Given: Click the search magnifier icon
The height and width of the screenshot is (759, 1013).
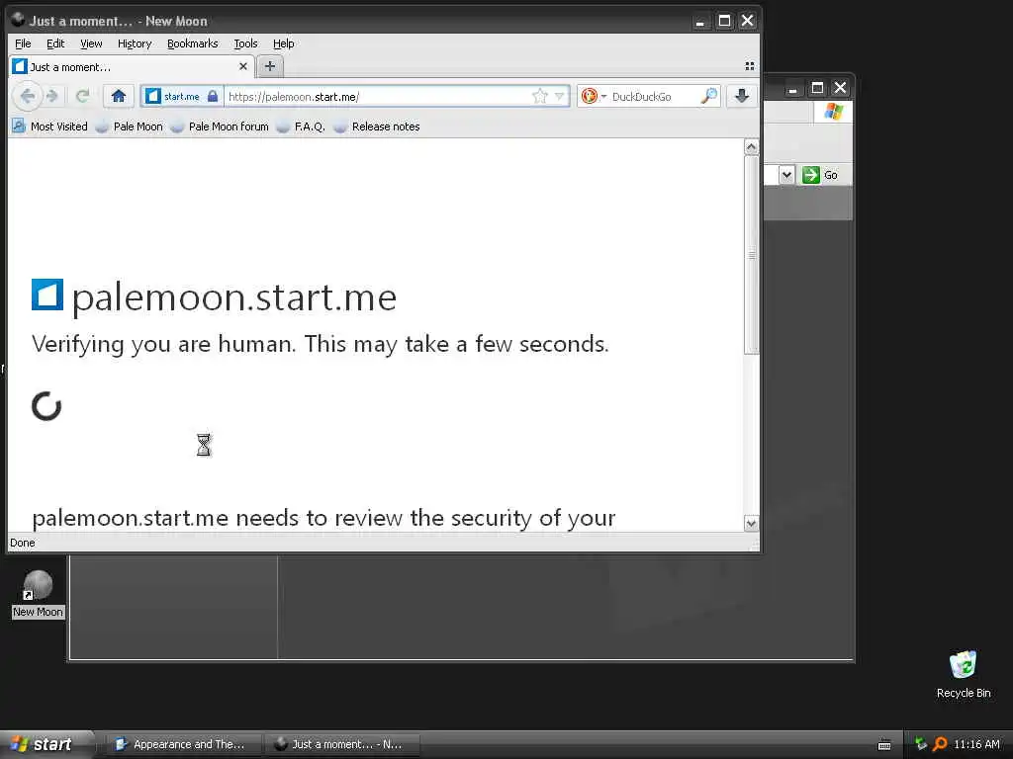Looking at the screenshot, I should (708, 96).
